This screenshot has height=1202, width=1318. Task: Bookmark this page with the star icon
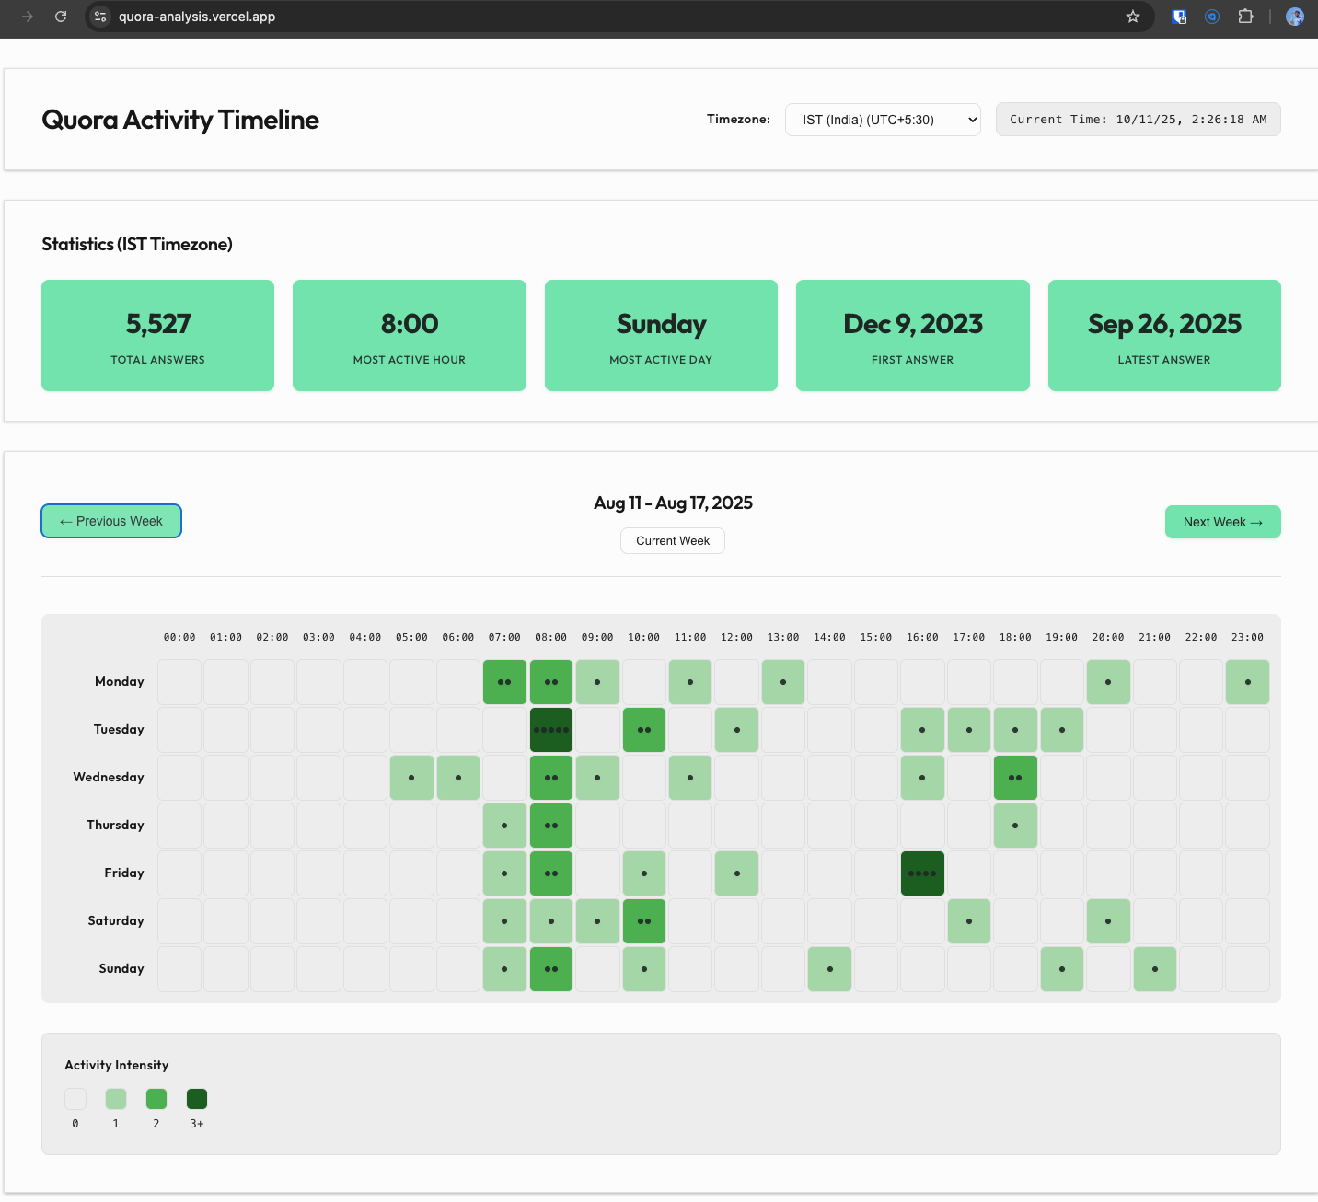pos(1133,17)
